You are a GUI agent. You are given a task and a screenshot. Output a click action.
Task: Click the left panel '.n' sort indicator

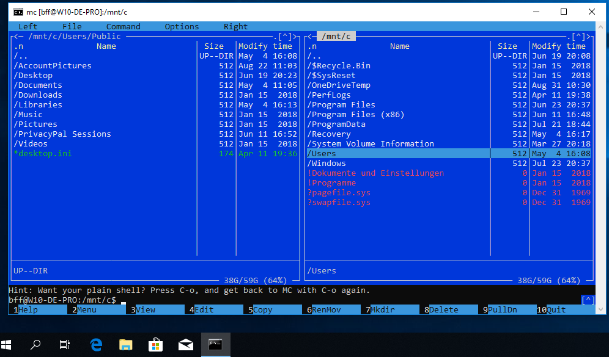pos(18,46)
